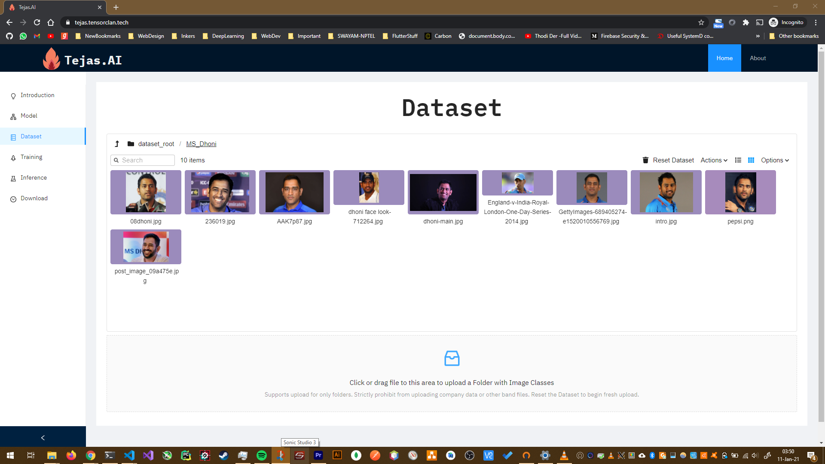Click the dataset_root folder icon

(x=131, y=144)
